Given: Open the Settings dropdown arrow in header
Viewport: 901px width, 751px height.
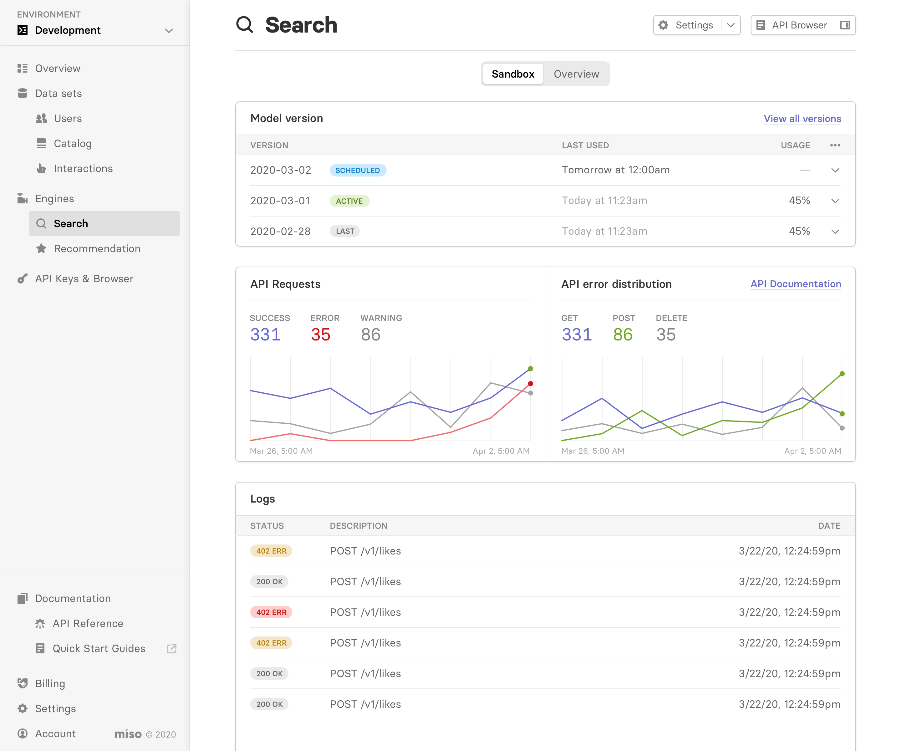Looking at the screenshot, I should [x=731, y=25].
